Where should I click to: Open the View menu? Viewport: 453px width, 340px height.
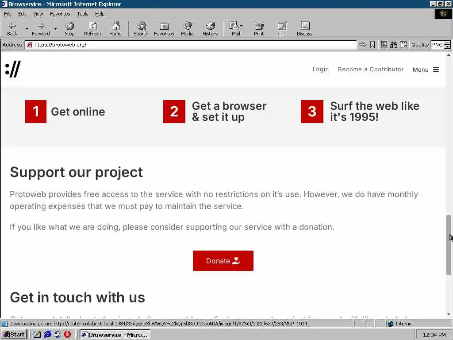[38, 14]
